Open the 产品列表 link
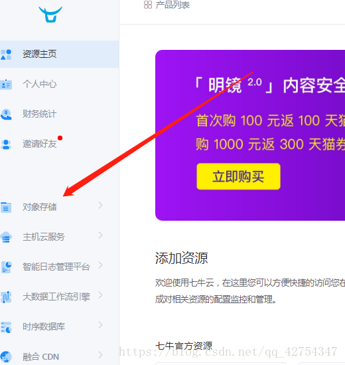 [x=172, y=5]
